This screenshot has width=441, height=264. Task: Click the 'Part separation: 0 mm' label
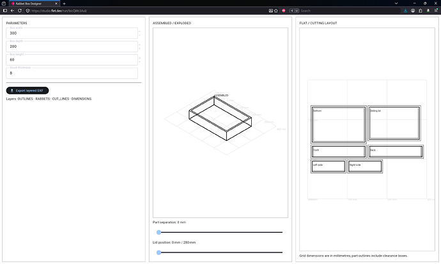(169, 222)
